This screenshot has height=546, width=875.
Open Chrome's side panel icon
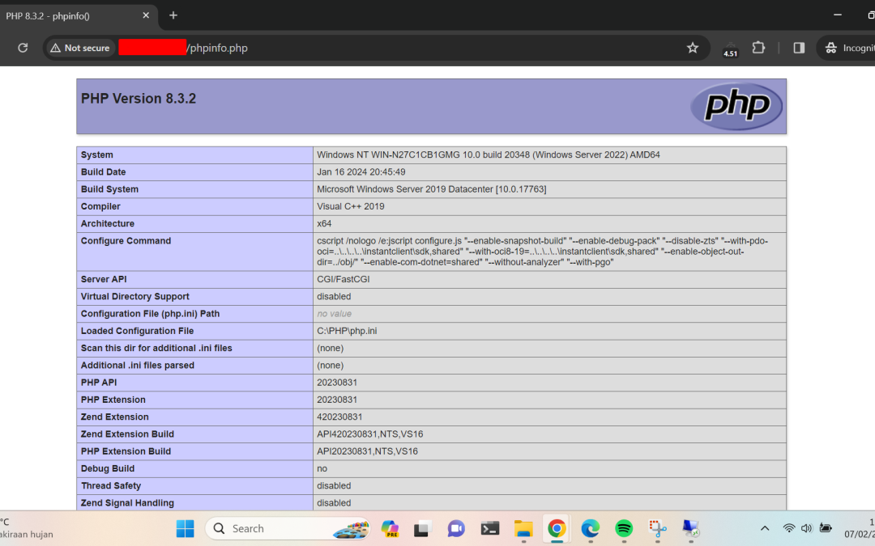pos(798,48)
